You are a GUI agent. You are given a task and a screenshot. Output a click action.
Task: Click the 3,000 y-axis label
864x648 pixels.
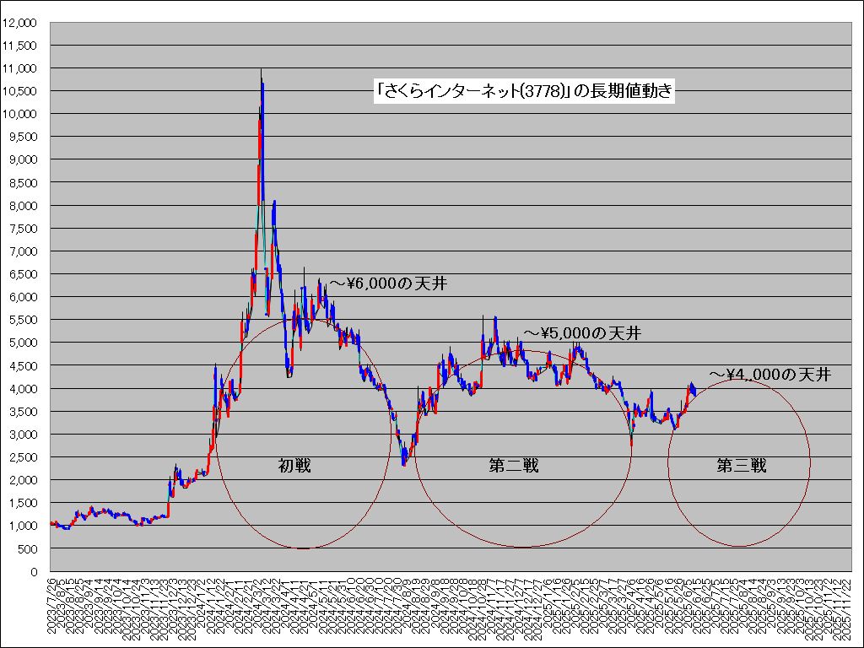(23, 435)
